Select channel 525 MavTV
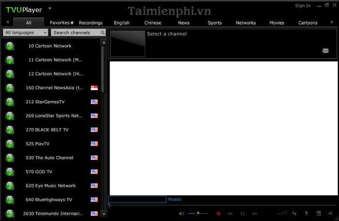Screen dimensions: 339x221 pos(51,144)
